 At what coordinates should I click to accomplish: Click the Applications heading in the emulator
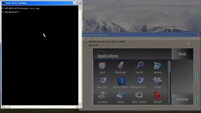tap(108, 56)
